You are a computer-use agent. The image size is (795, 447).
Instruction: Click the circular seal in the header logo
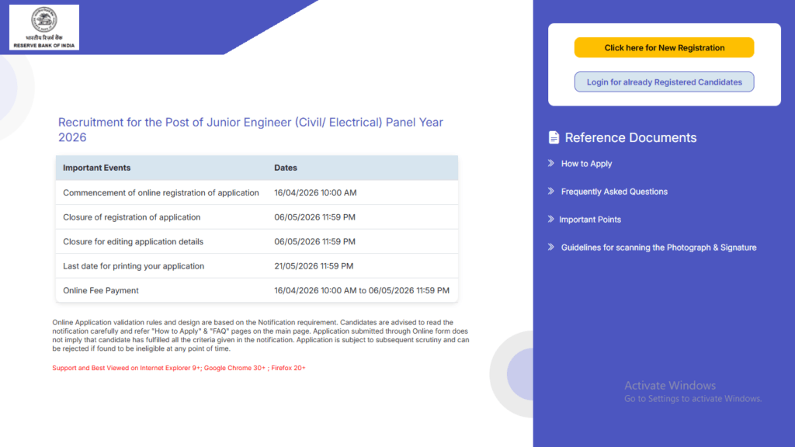click(43, 22)
